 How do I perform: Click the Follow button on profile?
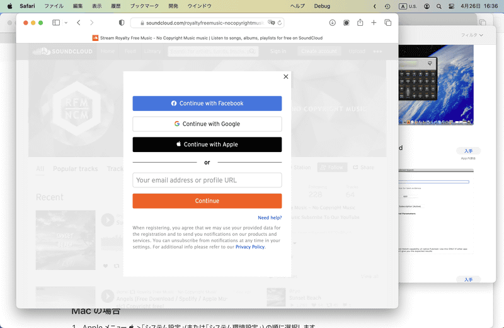(332, 167)
